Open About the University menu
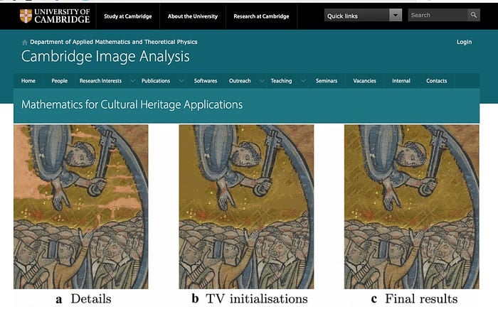This screenshot has width=498, height=314. [x=193, y=16]
